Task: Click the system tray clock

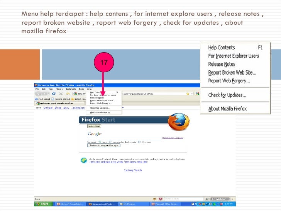Action: [229, 204]
